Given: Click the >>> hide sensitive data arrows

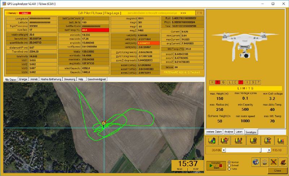Looking at the screenshot, I should coord(183,13).
